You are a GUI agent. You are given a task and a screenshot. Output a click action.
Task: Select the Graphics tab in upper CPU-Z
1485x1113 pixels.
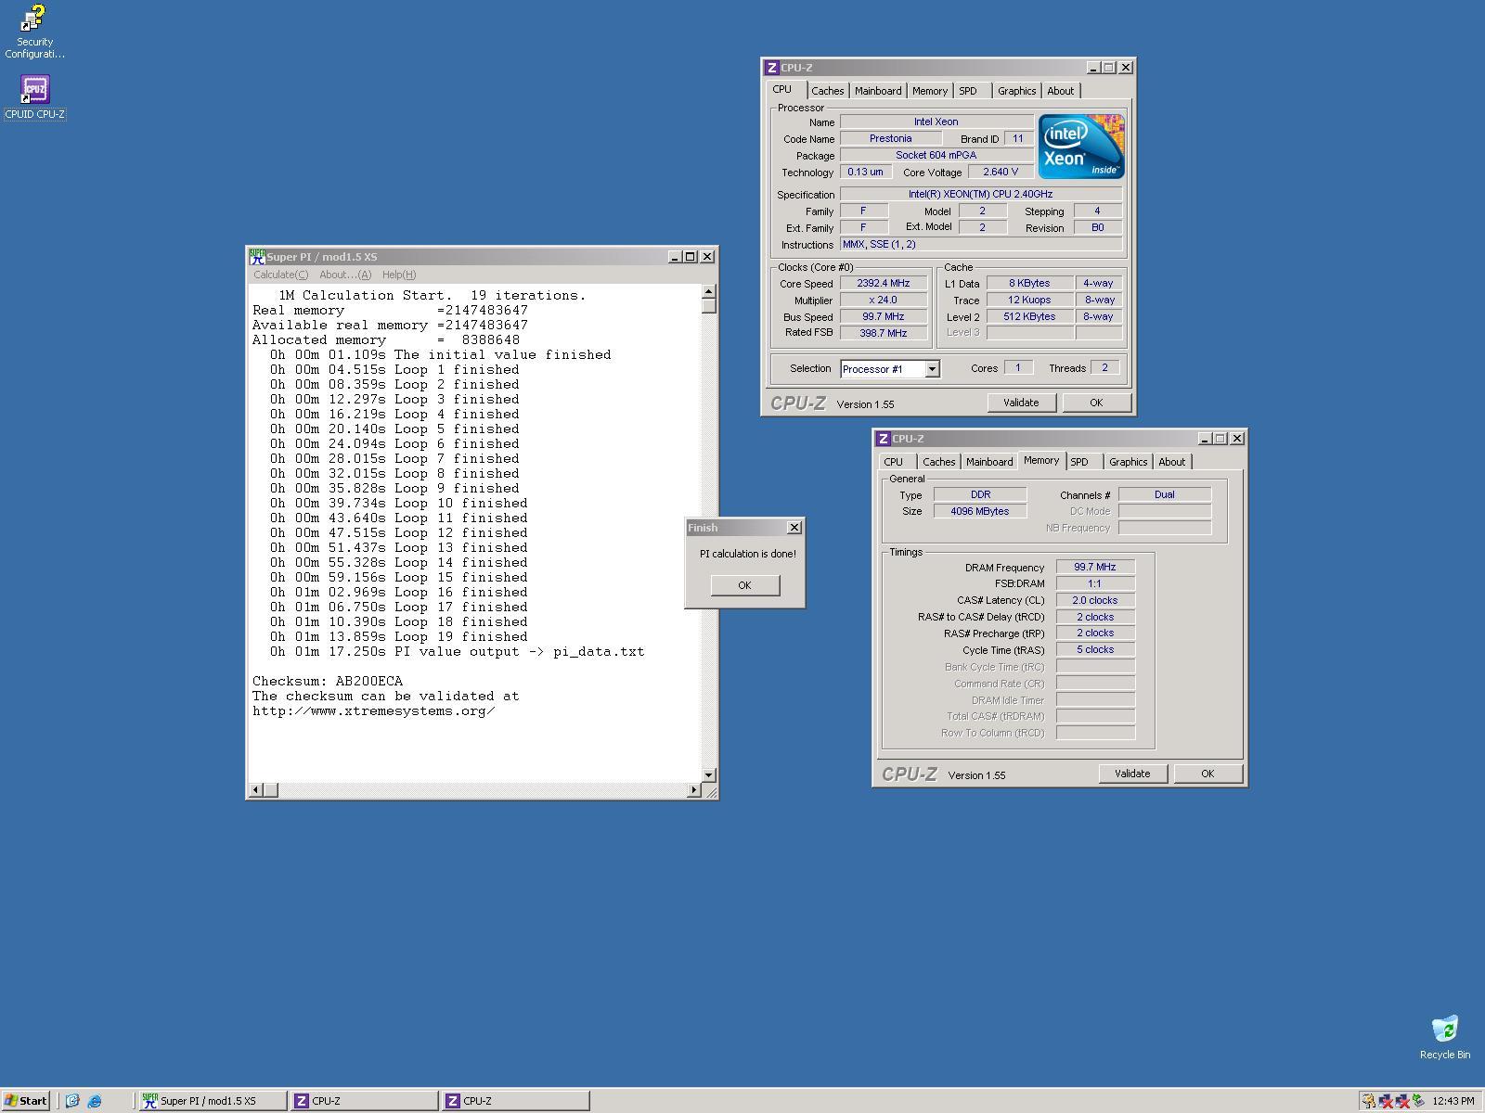click(1016, 91)
